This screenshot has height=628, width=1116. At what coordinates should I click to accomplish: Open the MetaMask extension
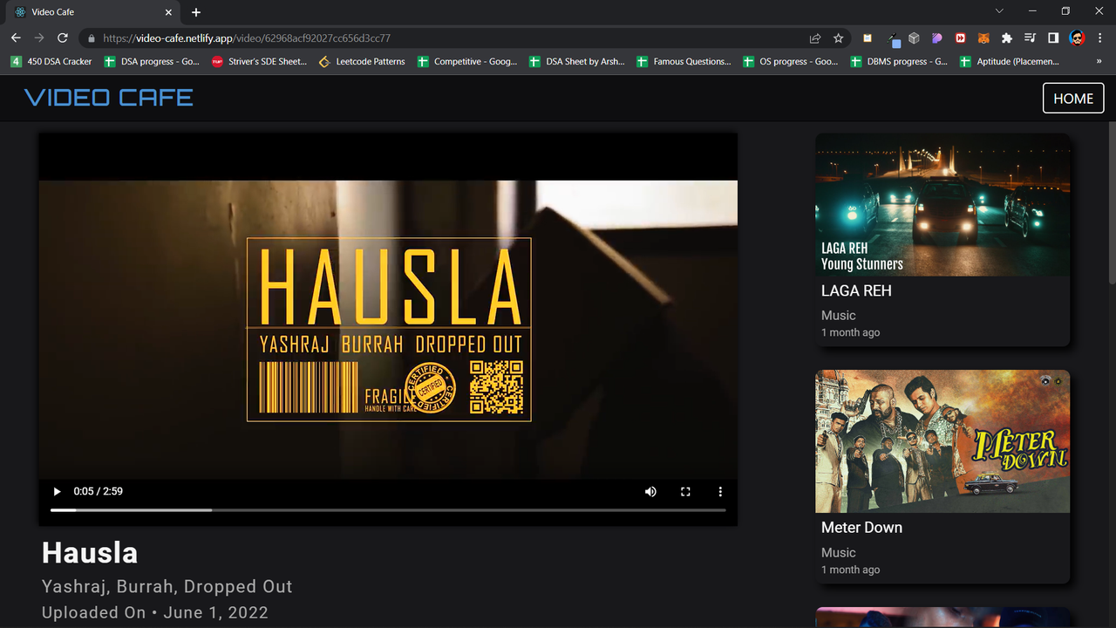[x=983, y=38]
